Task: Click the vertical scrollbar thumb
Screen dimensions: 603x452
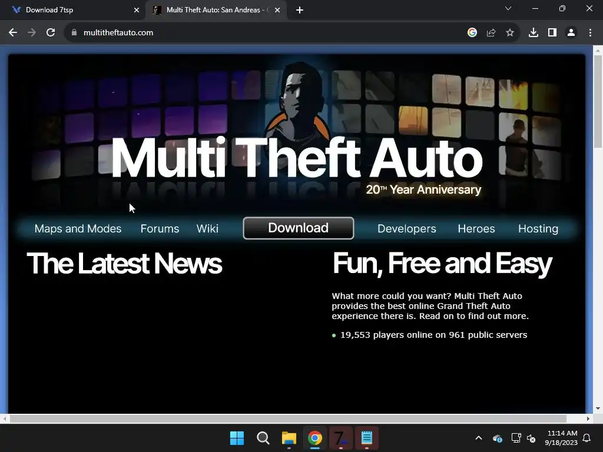Action: tap(598, 101)
